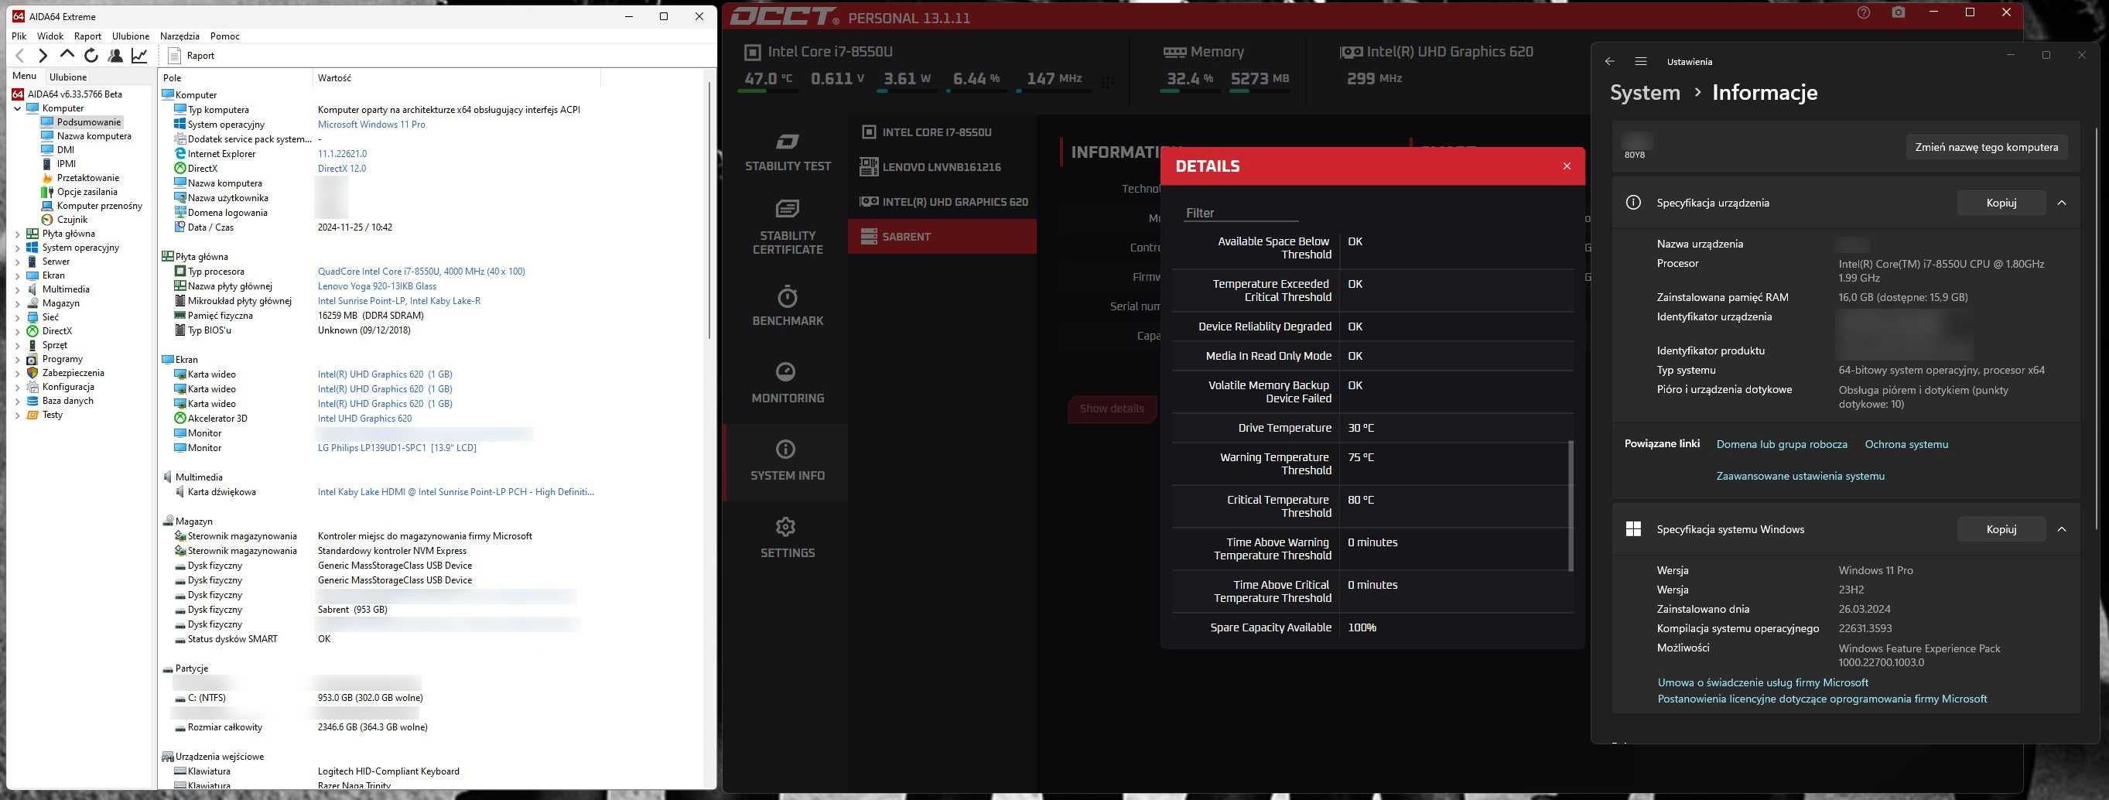The width and height of the screenshot is (2109, 800).
Task: Click Wartość column header in AIDA64
Action: (x=456, y=78)
